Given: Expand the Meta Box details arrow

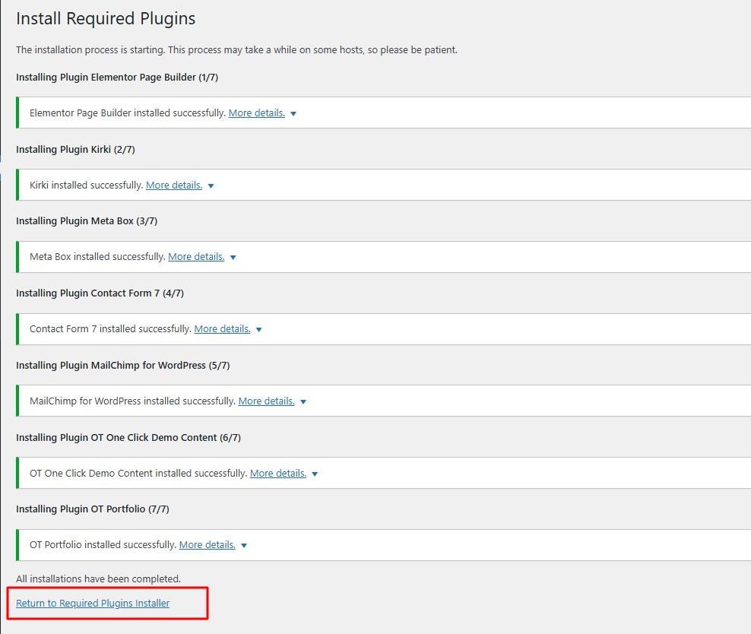Looking at the screenshot, I should pos(233,258).
